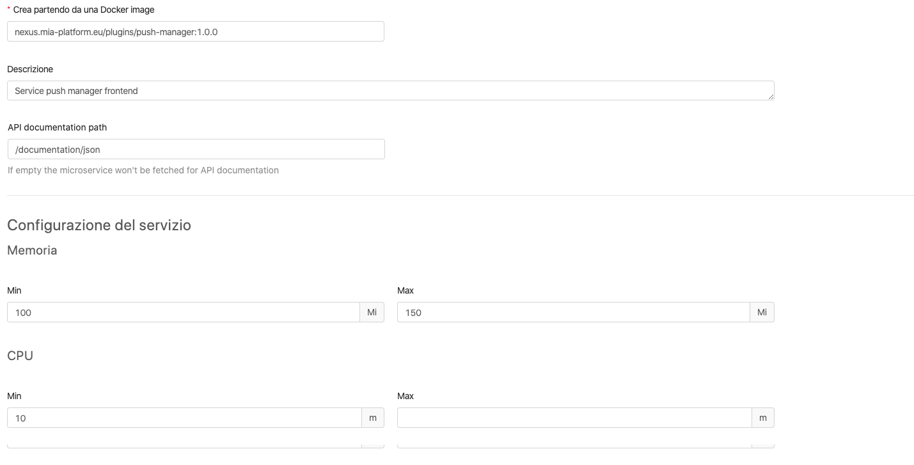The height and width of the screenshot is (465, 914).
Task: Click the Docker image input field
Action: tap(195, 31)
